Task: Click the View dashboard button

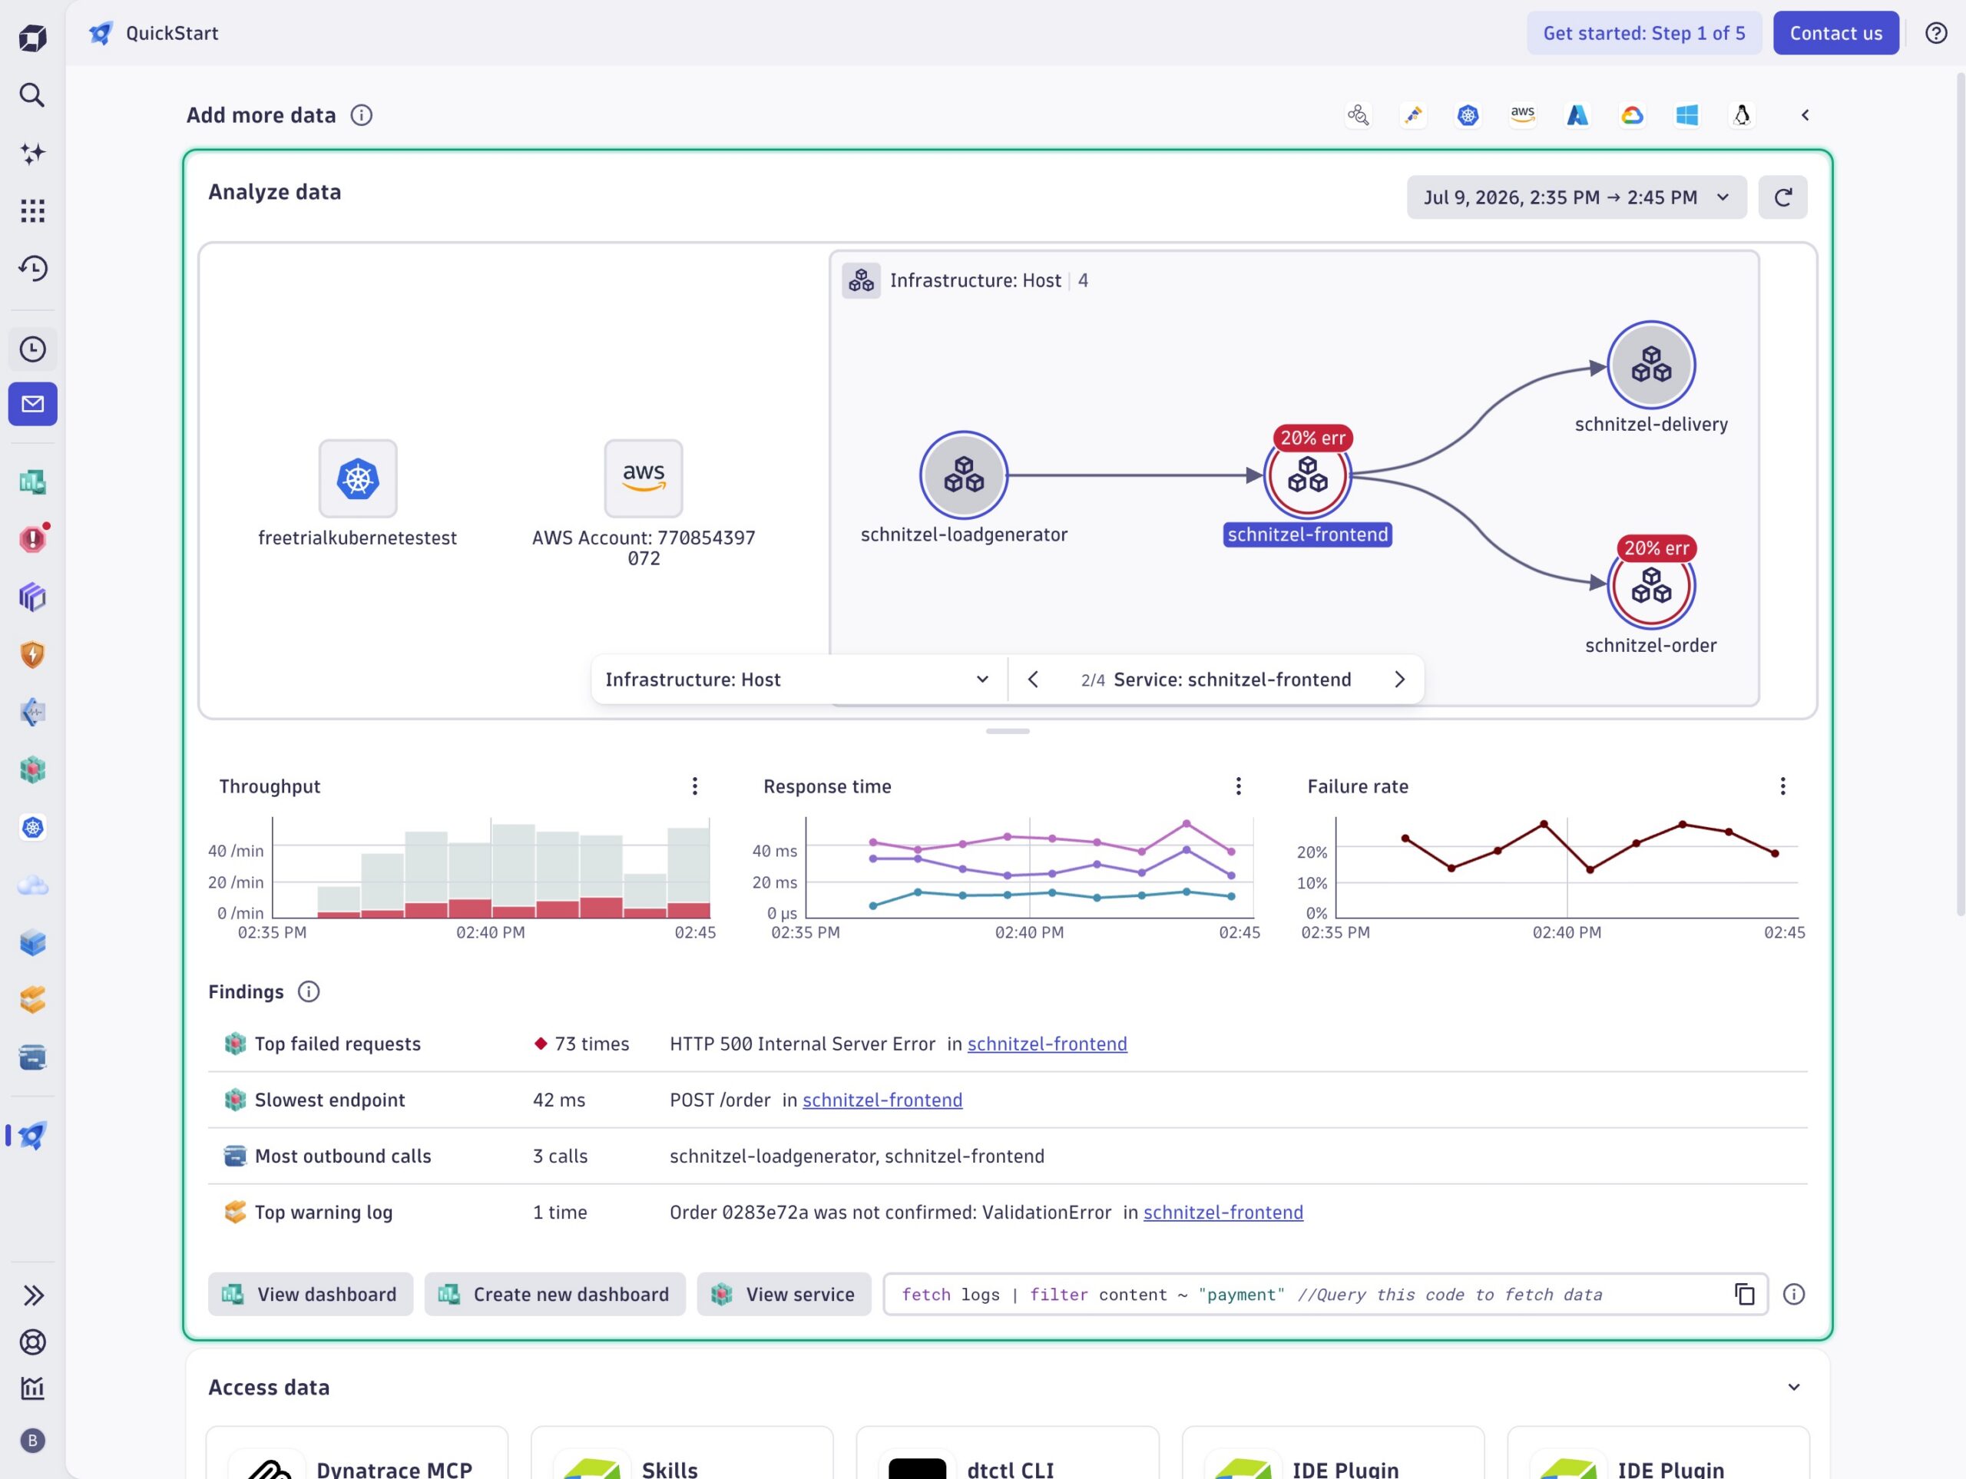Action: [x=310, y=1294]
